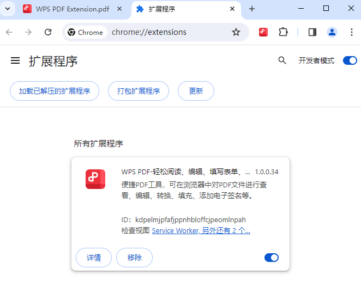
Task: Disable the WPS PDF extension toggle
Action: click(x=272, y=258)
